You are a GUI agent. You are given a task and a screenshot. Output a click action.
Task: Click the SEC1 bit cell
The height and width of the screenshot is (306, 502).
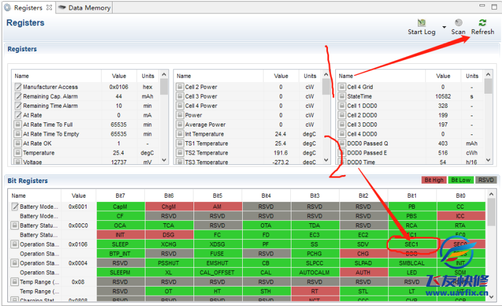tap(412, 245)
